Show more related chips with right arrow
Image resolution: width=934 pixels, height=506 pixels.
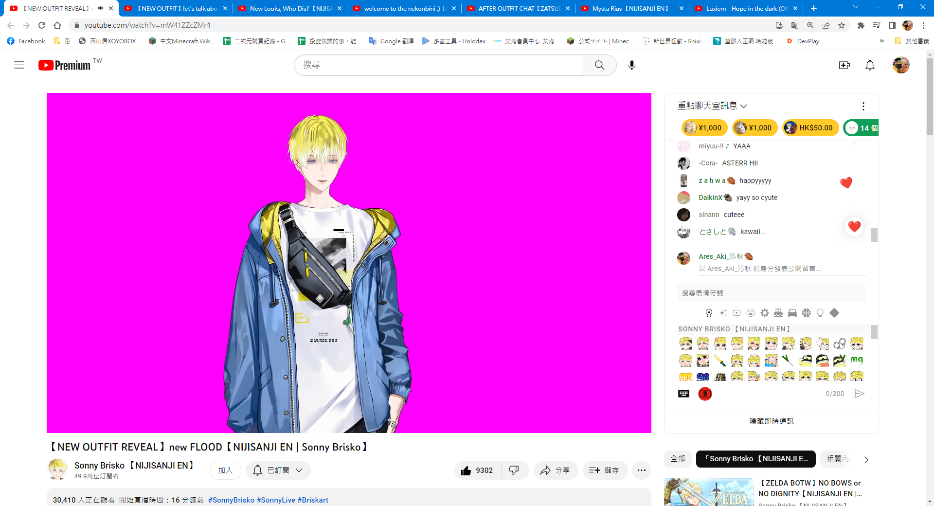pos(866,459)
